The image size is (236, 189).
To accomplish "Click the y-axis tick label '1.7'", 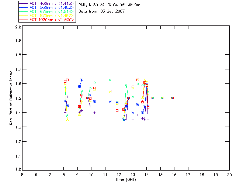I will 18,69.
